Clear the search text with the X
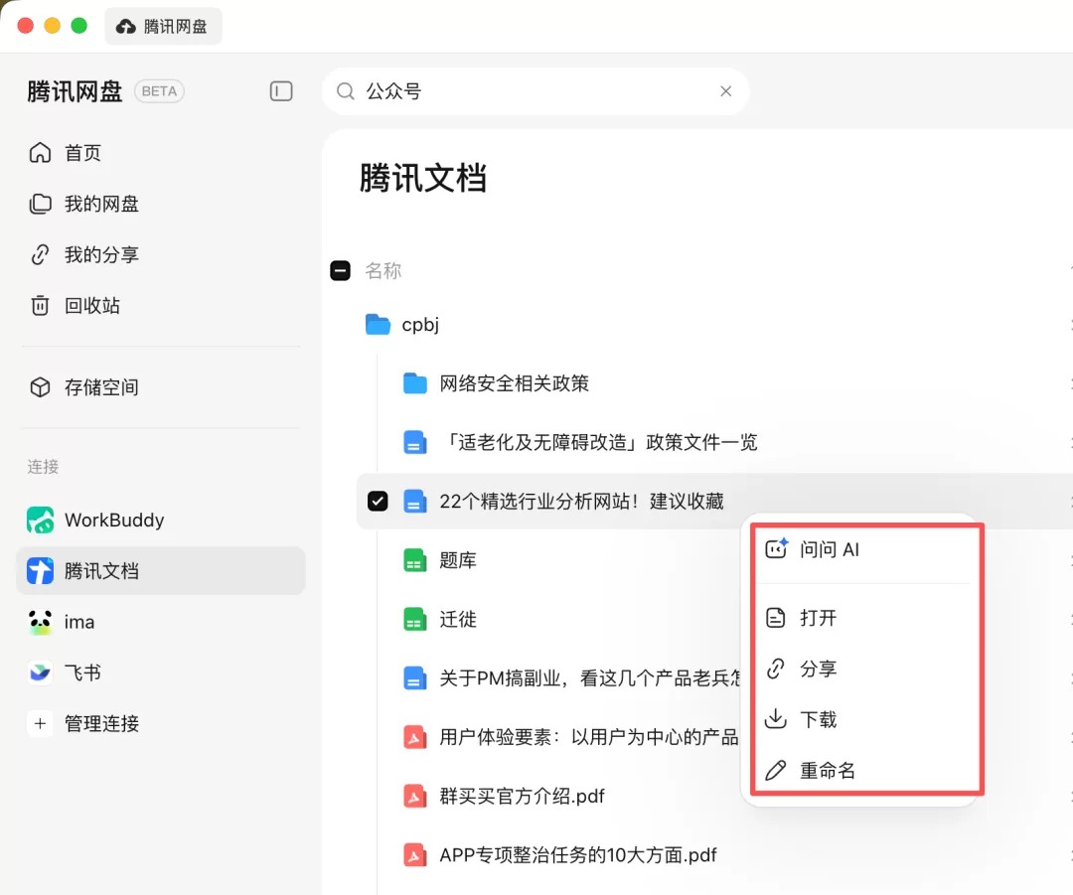The width and height of the screenshot is (1073, 895). pyautogui.click(x=726, y=91)
